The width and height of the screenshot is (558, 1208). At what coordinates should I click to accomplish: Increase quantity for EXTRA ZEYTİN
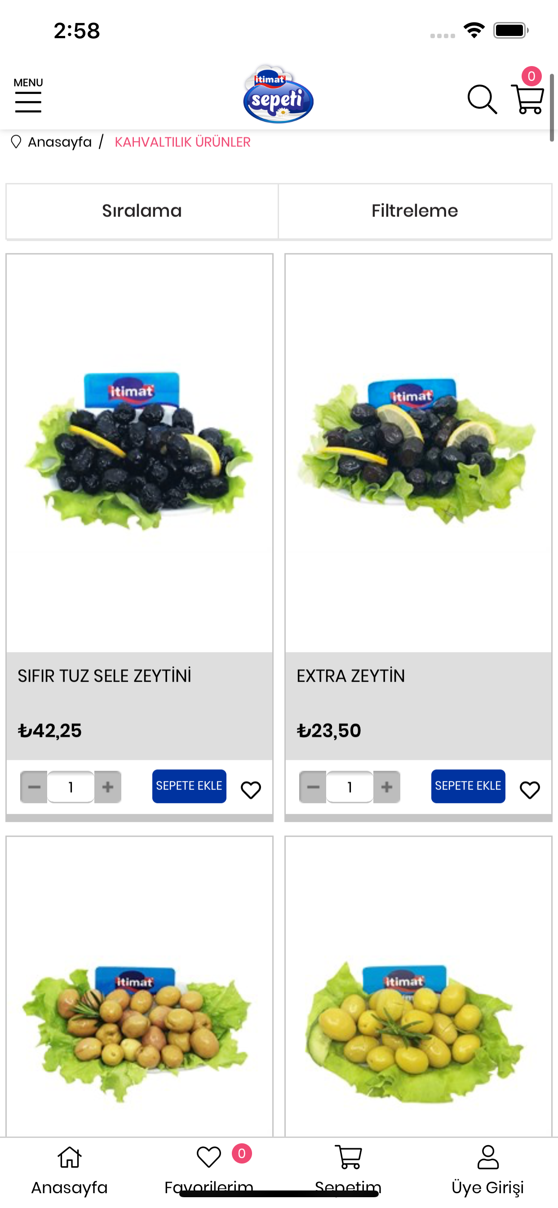387,787
